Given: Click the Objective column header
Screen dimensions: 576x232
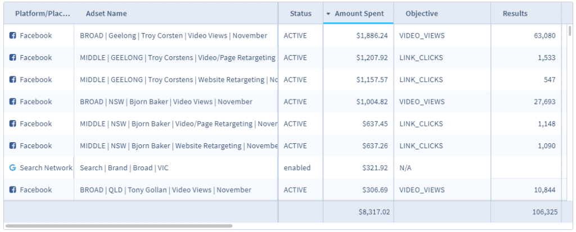Looking at the screenshot, I should pos(421,13).
